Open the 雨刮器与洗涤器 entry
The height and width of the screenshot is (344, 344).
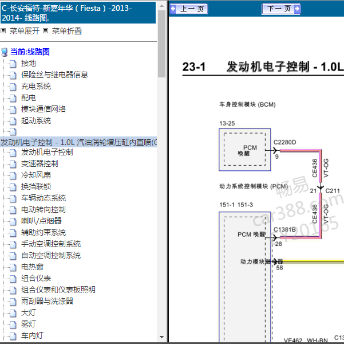(x=47, y=301)
